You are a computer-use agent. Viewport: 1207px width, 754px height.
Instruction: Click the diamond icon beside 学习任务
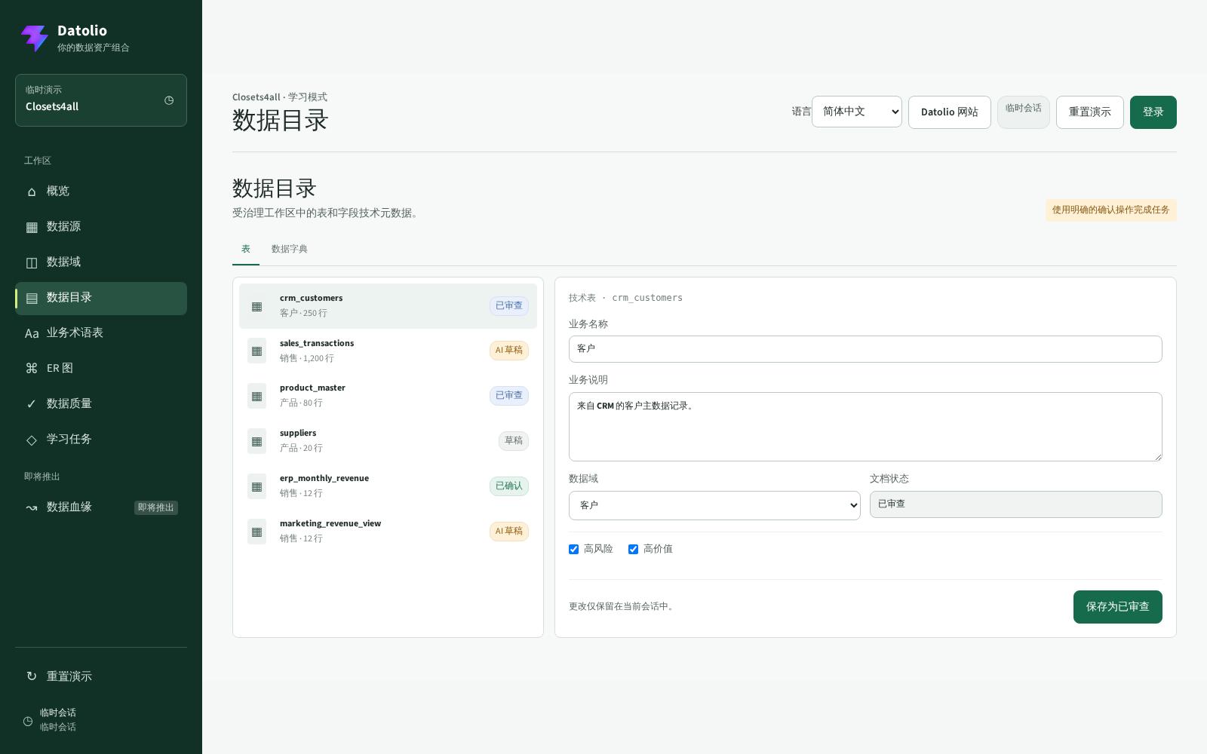coord(32,440)
